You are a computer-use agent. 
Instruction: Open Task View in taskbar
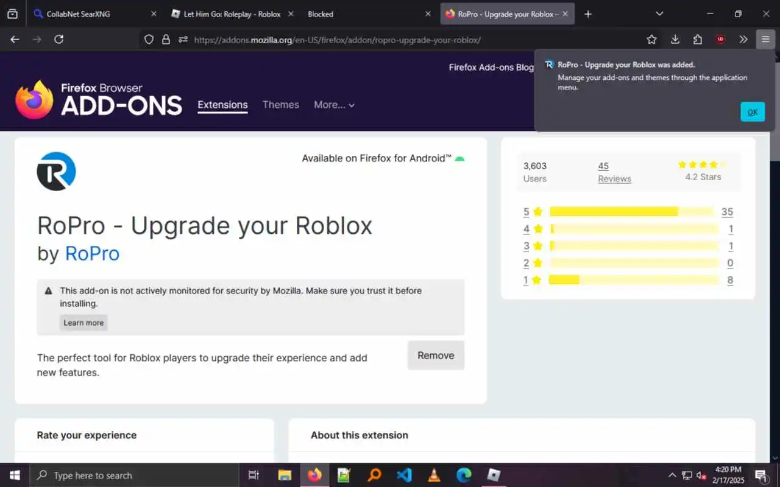point(253,475)
